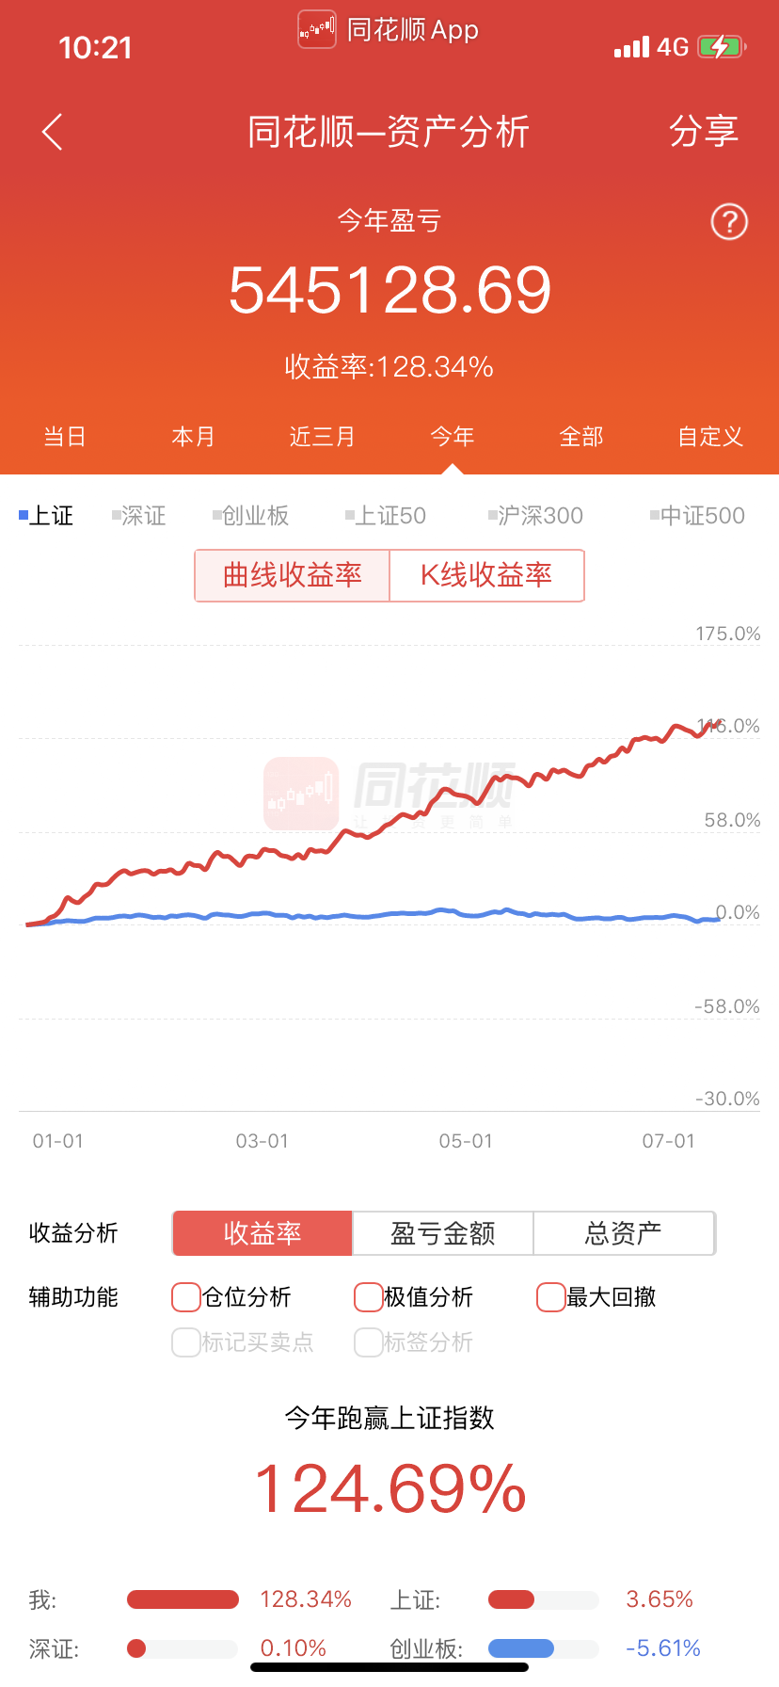
Task: Open the help question mark icon
Action: pos(729,222)
